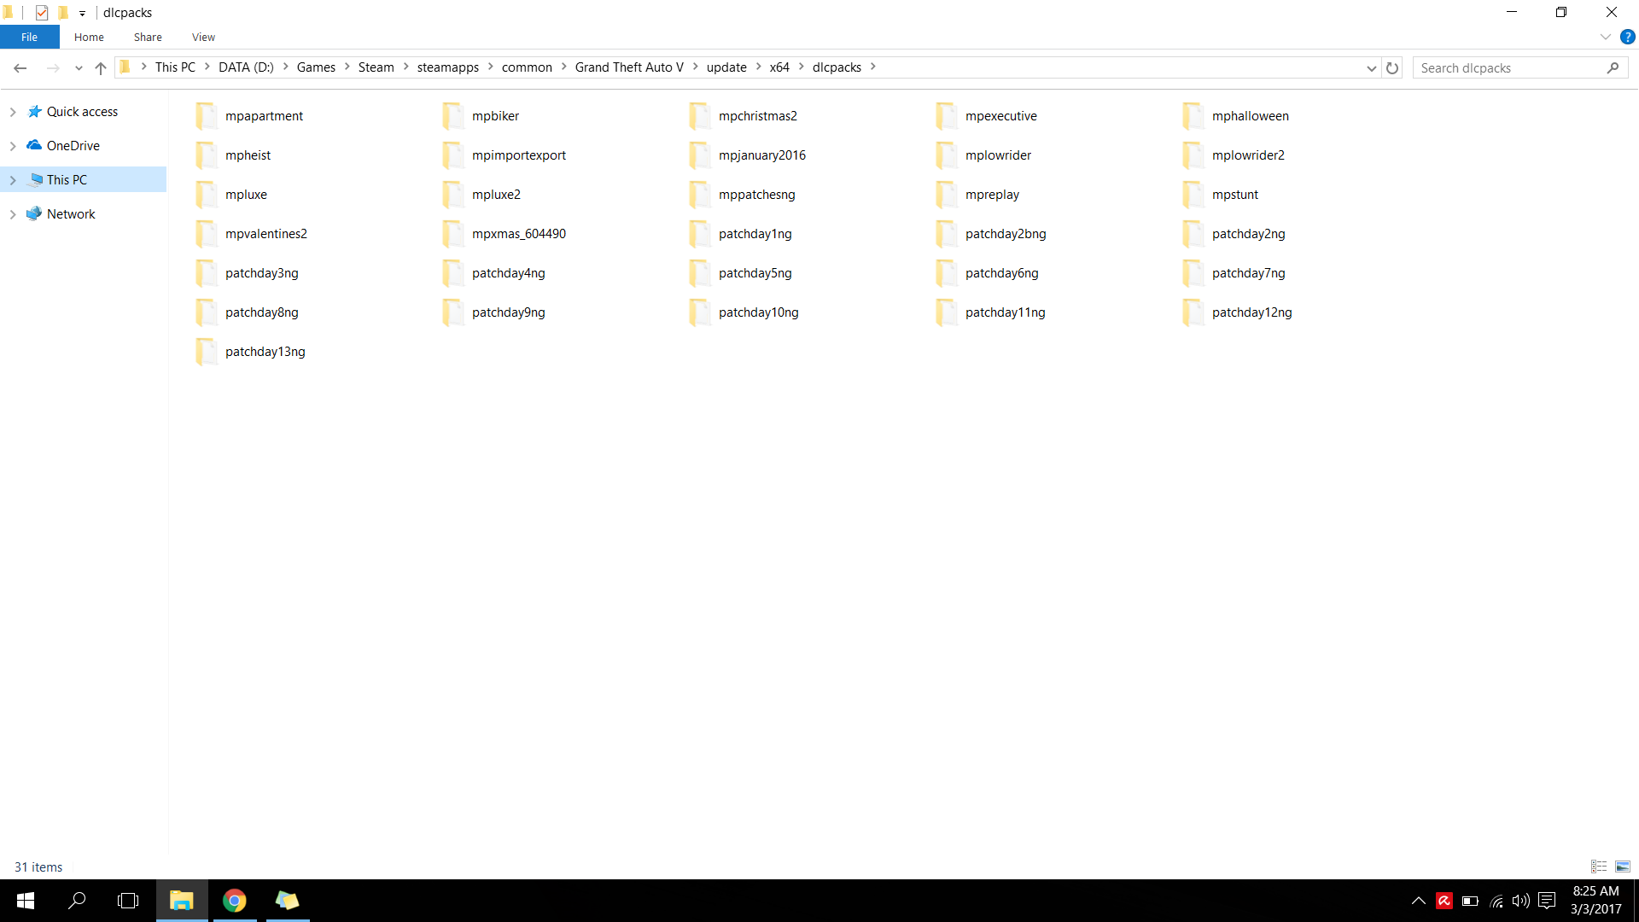Click the Back navigation arrow

tap(20, 67)
